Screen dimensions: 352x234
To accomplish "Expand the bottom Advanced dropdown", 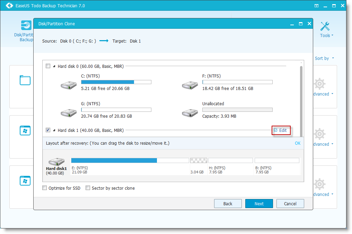I will (x=333, y=194).
